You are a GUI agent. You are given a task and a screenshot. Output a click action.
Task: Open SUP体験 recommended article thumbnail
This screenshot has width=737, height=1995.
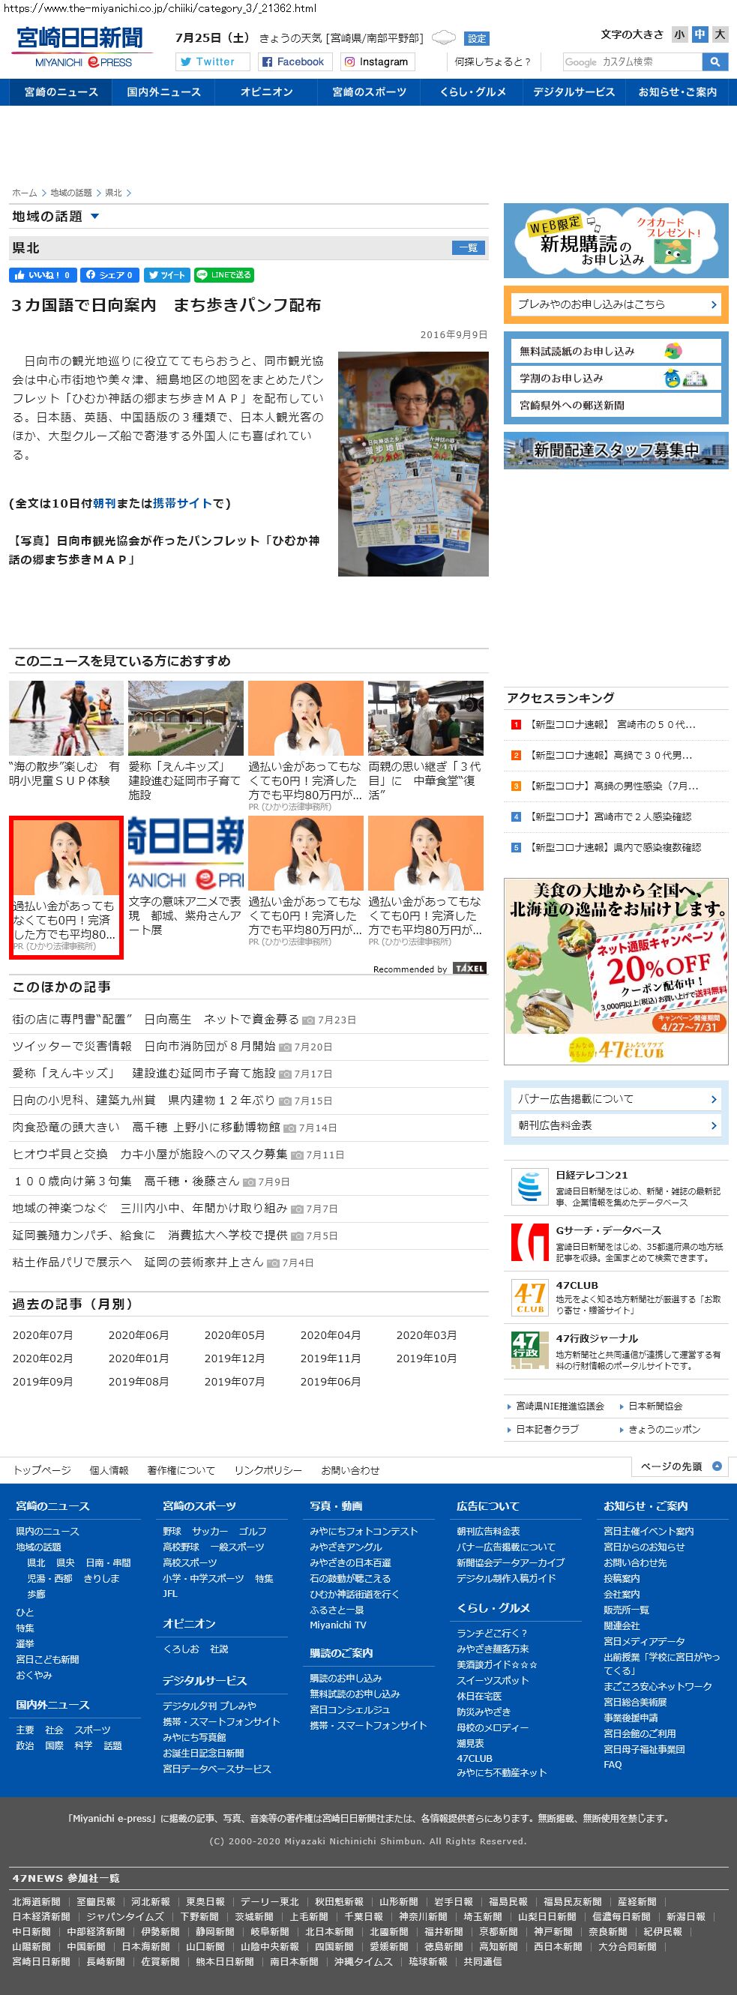(x=67, y=719)
